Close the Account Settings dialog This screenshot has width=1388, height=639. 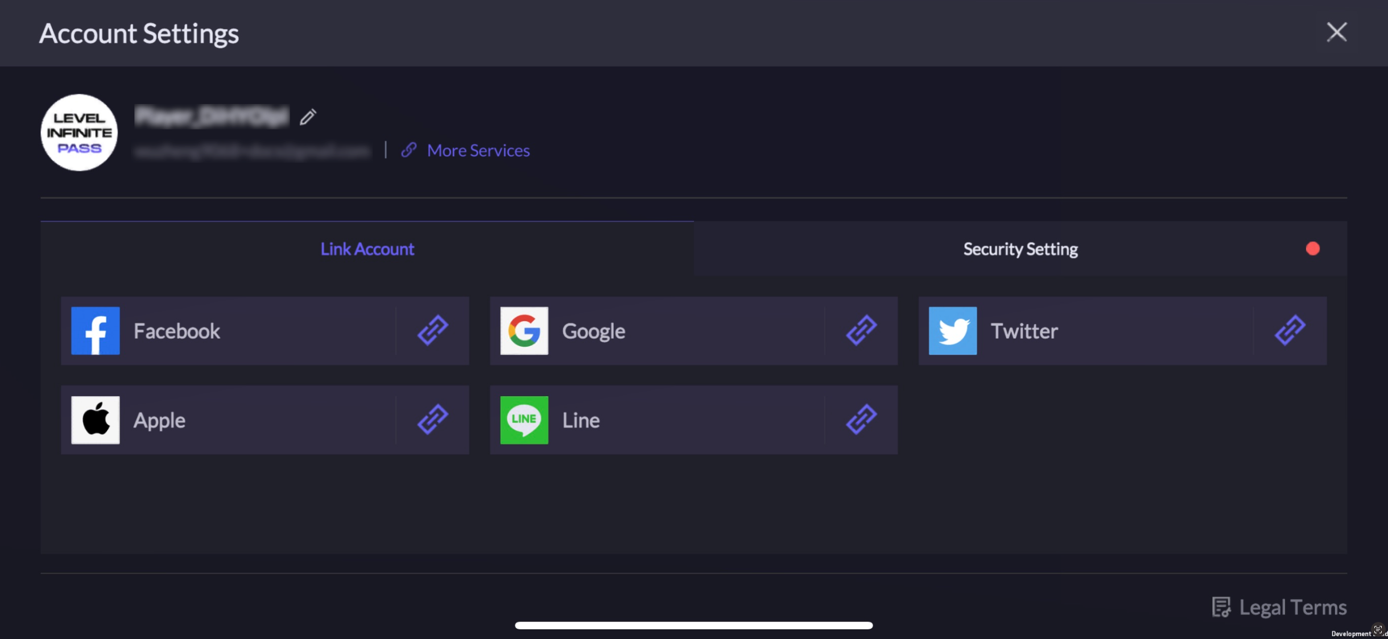point(1336,32)
